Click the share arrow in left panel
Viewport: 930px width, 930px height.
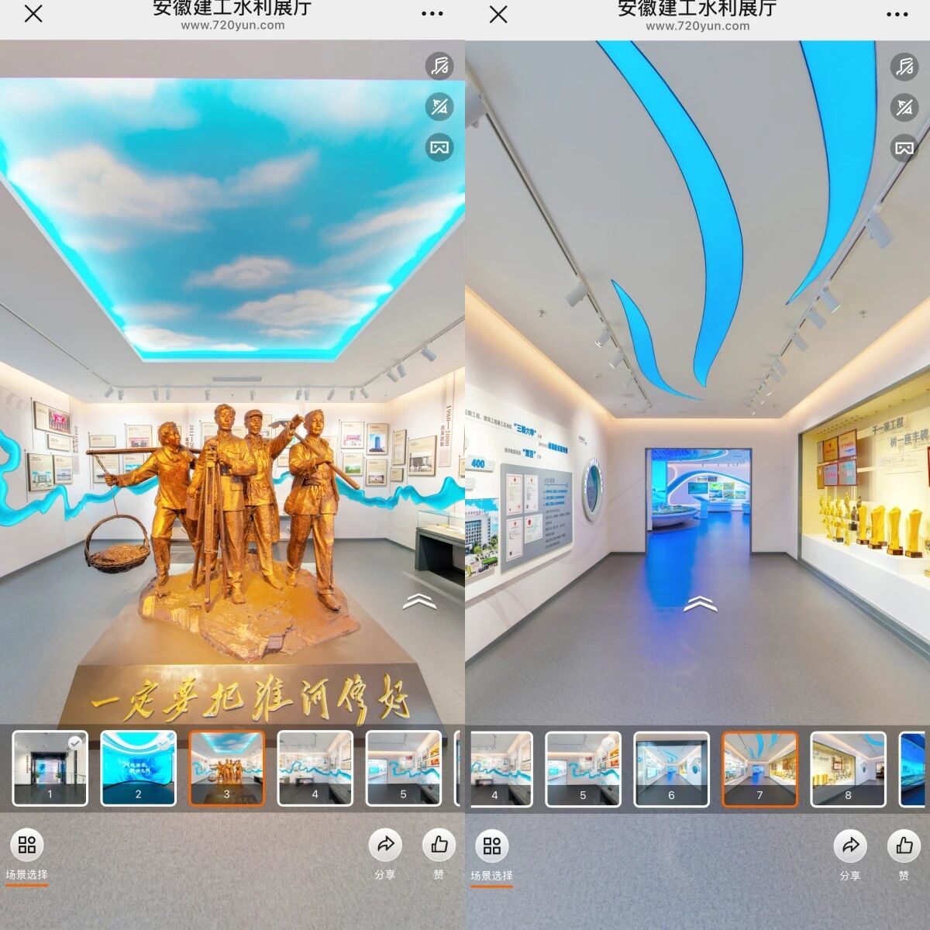[x=385, y=846]
